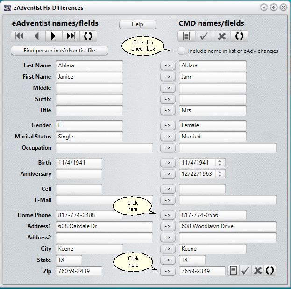This screenshot has height=289, width=291.
Task: Click the Suffix row arrow button
Action: [x=168, y=99]
